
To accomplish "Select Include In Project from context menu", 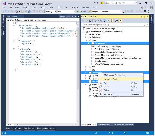I will 111,79.
